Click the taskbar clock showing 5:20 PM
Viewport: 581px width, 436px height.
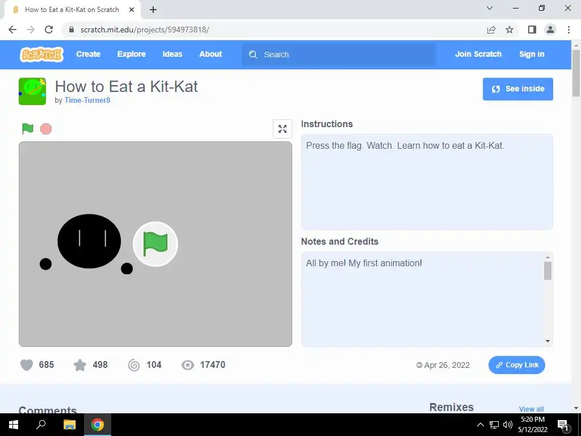(533, 425)
